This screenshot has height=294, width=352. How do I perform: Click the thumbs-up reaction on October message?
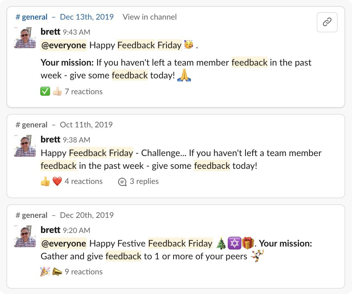coord(44,181)
